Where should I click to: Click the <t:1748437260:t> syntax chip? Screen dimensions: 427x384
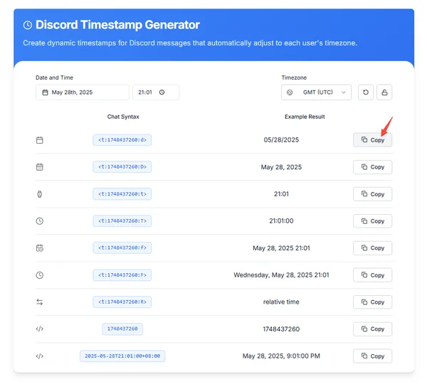point(122,194)
